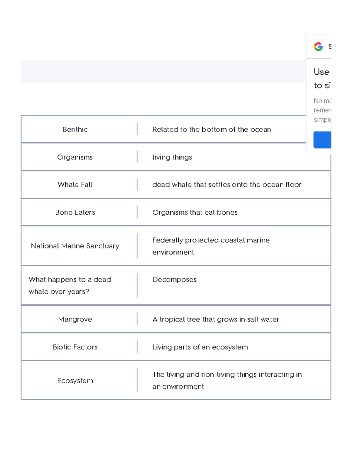The width and height of the screenshot is (352, 456).
Task: Select the term Organisms
Action: [x=75, y=157]
